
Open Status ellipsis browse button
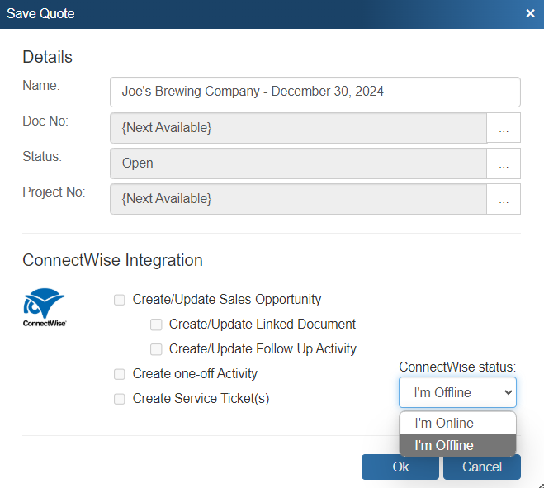click(504, 163)
